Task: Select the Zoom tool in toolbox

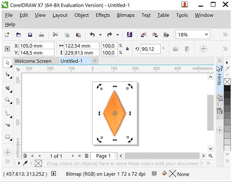Action: click(7, 100)
